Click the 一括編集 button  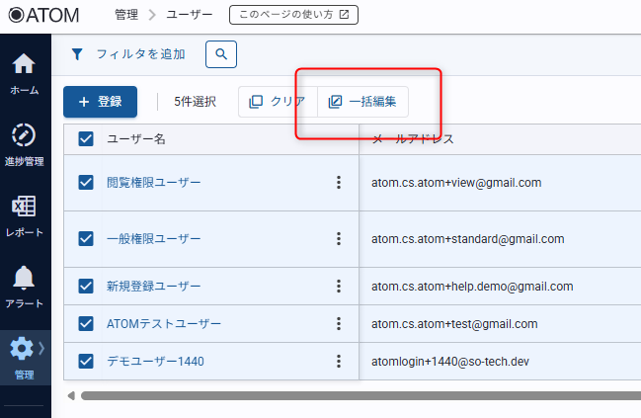363,102
